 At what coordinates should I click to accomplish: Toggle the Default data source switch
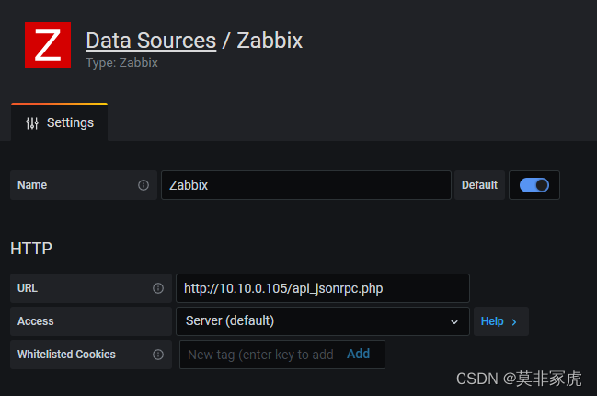(534, 185)
